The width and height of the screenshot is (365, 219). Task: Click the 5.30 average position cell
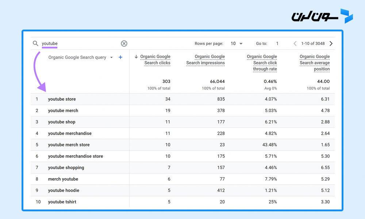click(325, 156)
